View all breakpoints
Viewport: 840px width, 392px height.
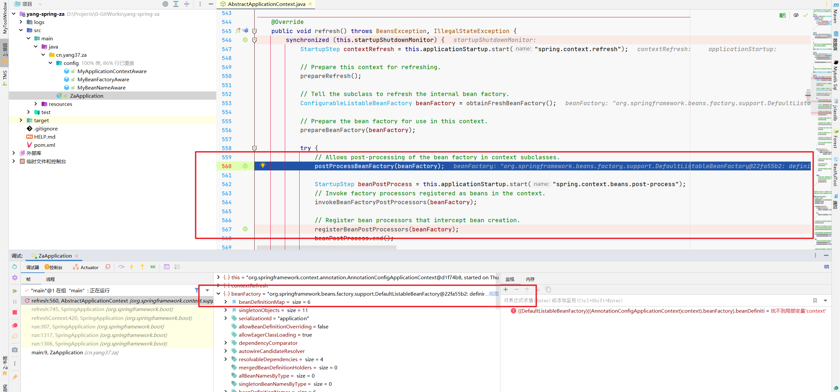click(x=14, y=325)
